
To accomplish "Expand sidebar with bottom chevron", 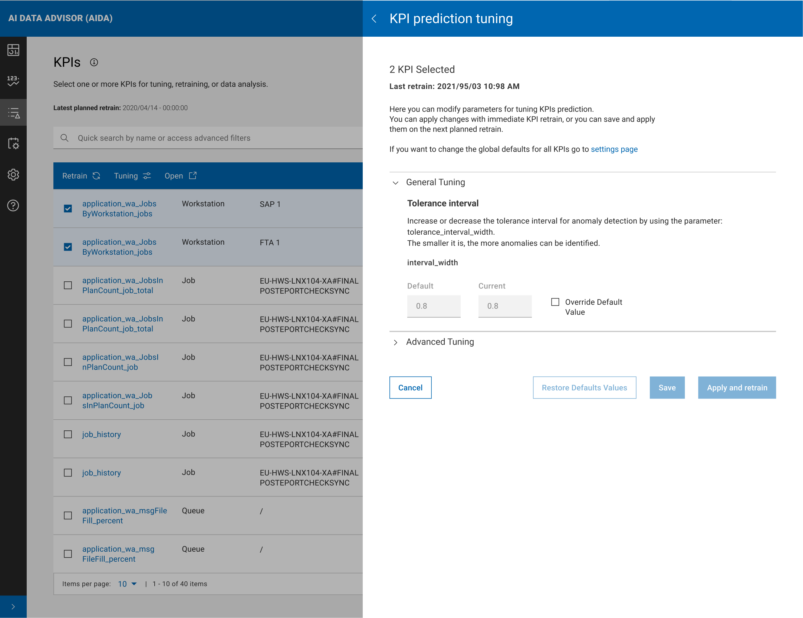I will [13, 607].
